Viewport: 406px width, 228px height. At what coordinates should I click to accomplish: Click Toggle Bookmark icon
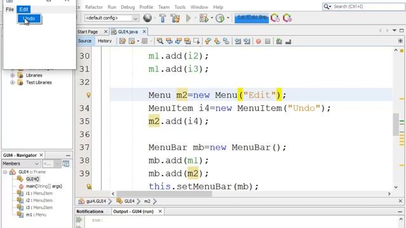point(226,41)
